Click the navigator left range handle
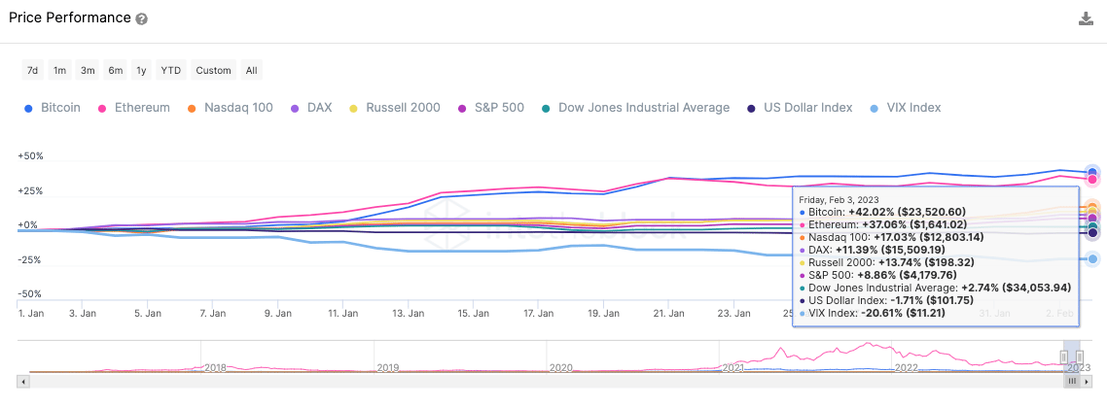Image resolution: width=1107 pixels, height=408 pixels. click(x=1062, y=357)
